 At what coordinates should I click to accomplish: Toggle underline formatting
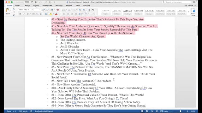(x=28, y=14)
